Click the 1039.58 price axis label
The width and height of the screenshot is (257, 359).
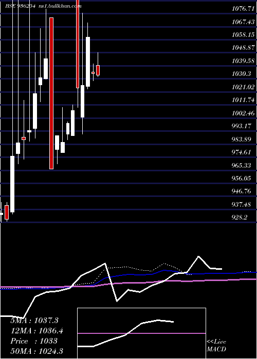point(243,61)
